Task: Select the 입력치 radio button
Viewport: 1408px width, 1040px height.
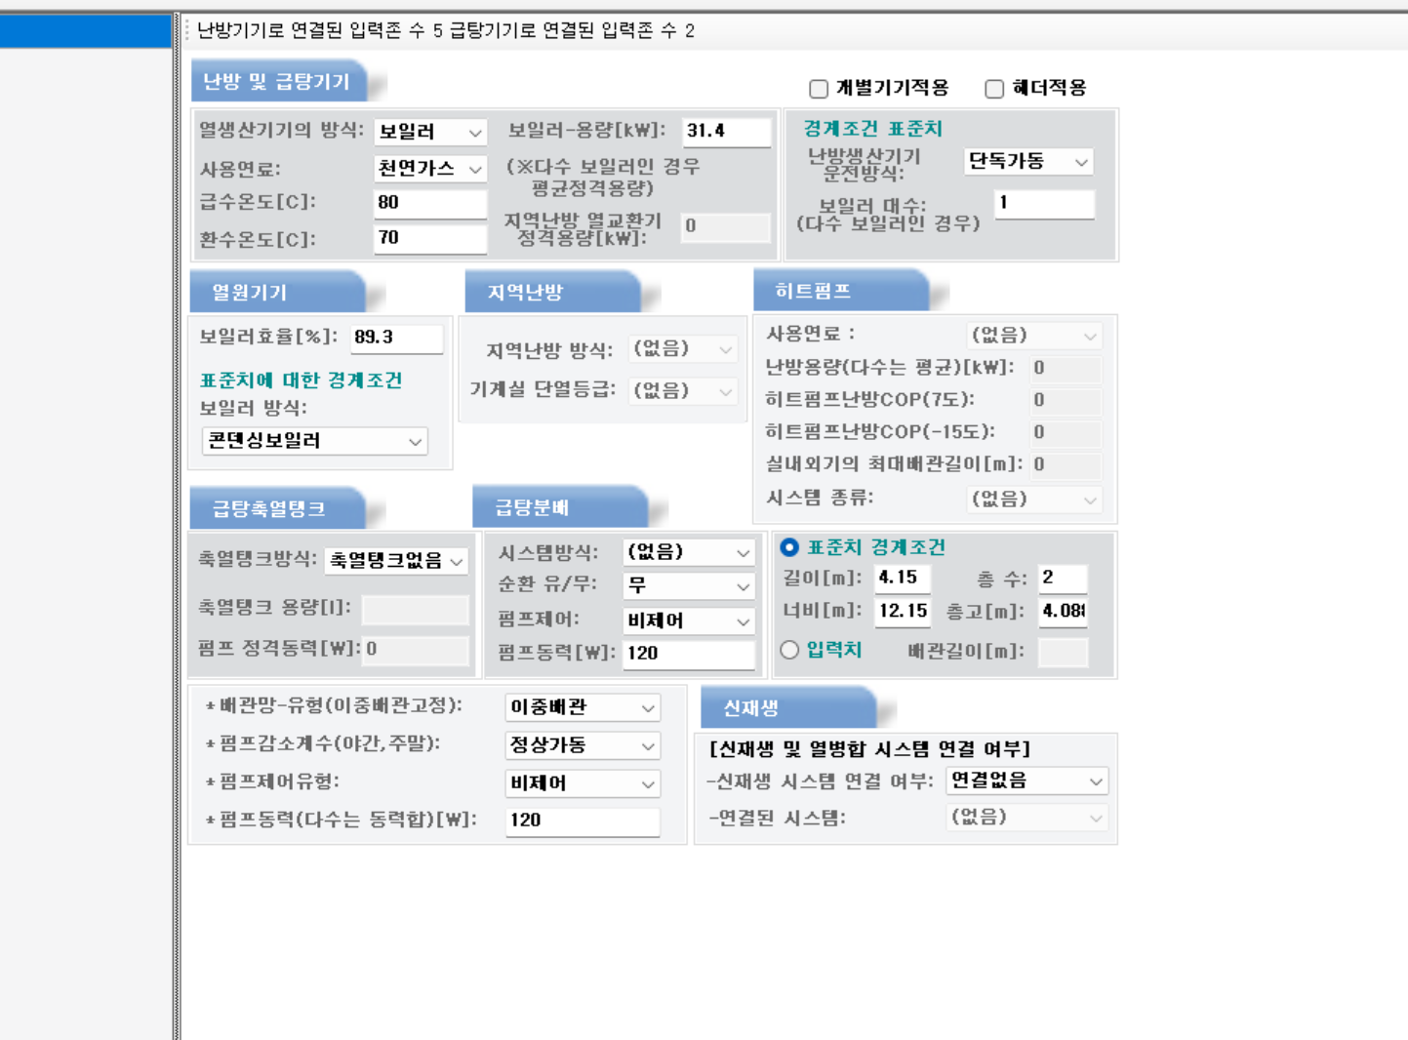Action: click(x=789, y=650)
